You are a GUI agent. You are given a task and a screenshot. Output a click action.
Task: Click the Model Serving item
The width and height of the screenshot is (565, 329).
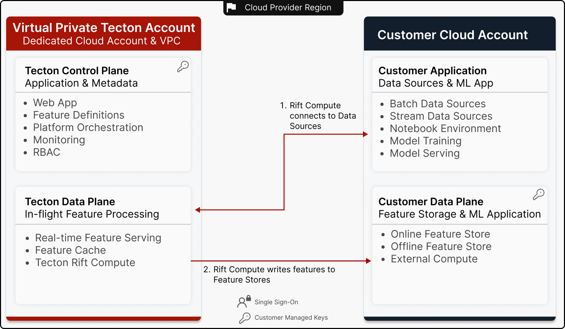pyautogui.click(x=425, y=153)
